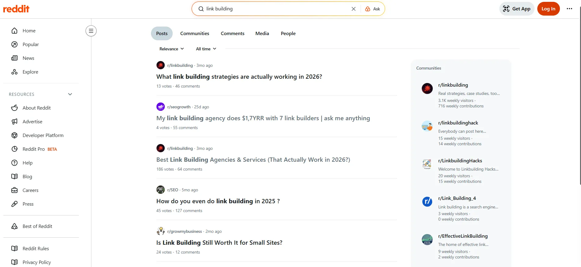Click inside the link building search field
The height and width of the screenshot is (267, 581).
pos(277,9)
